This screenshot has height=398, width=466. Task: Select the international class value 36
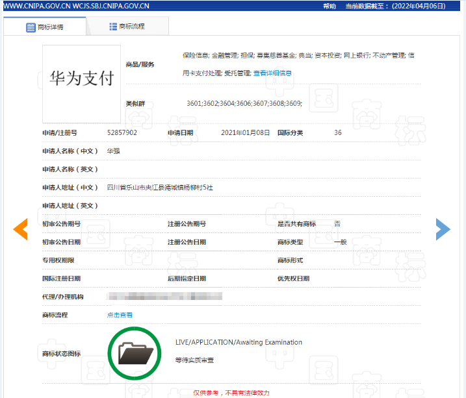pos(338,132)
